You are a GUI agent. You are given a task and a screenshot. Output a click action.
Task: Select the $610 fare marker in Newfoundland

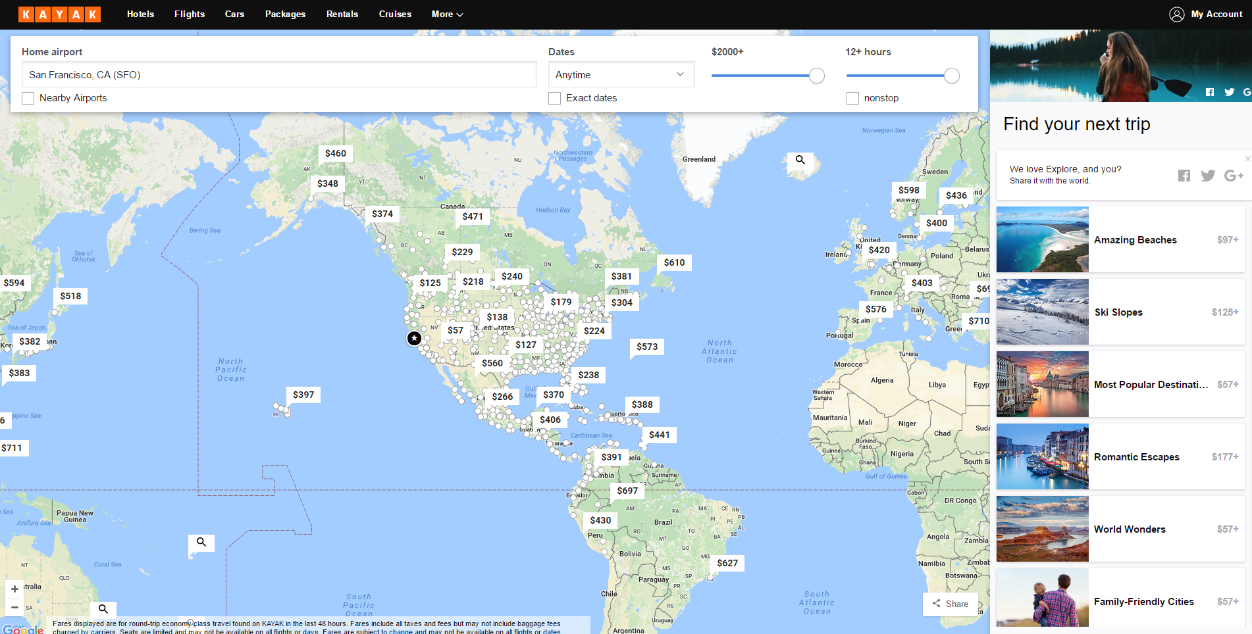click(674, 262)
